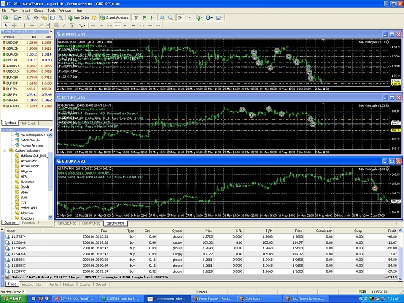The width and height of the screenshot is (404, 303).
Task: Select order 11276574 row
Action: click(201, 236)
